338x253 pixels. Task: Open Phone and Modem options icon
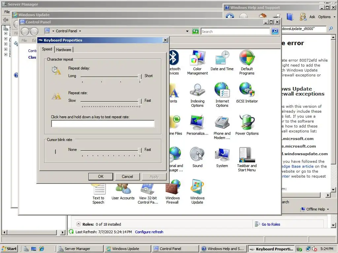222,127
